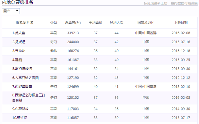Open the movie 6.人再囧途之泰囧

click(25, 78)
